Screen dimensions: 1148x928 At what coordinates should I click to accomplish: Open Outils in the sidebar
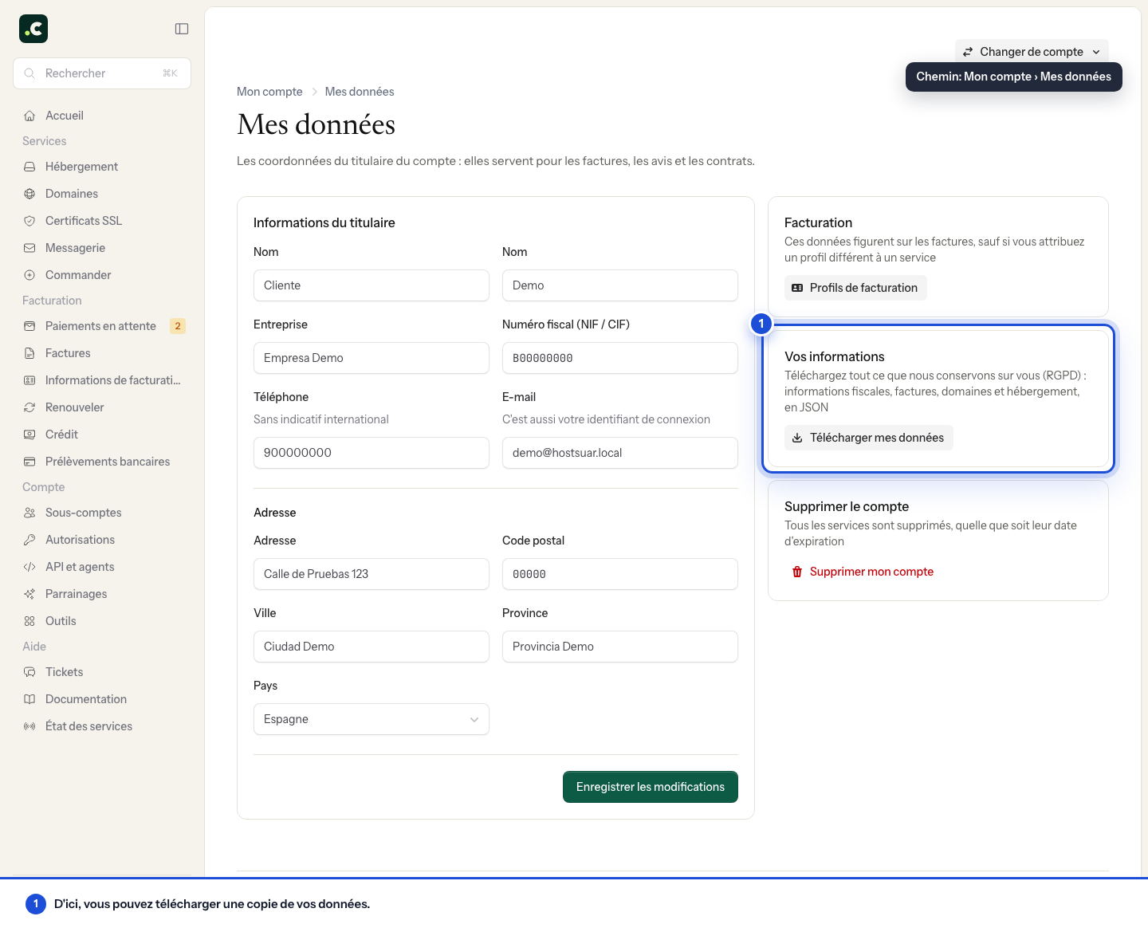tap(102, 621)
